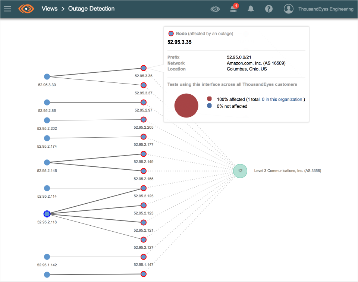Open the hamburger navigation menu
The image size is (358, 282).
point(7,9)
